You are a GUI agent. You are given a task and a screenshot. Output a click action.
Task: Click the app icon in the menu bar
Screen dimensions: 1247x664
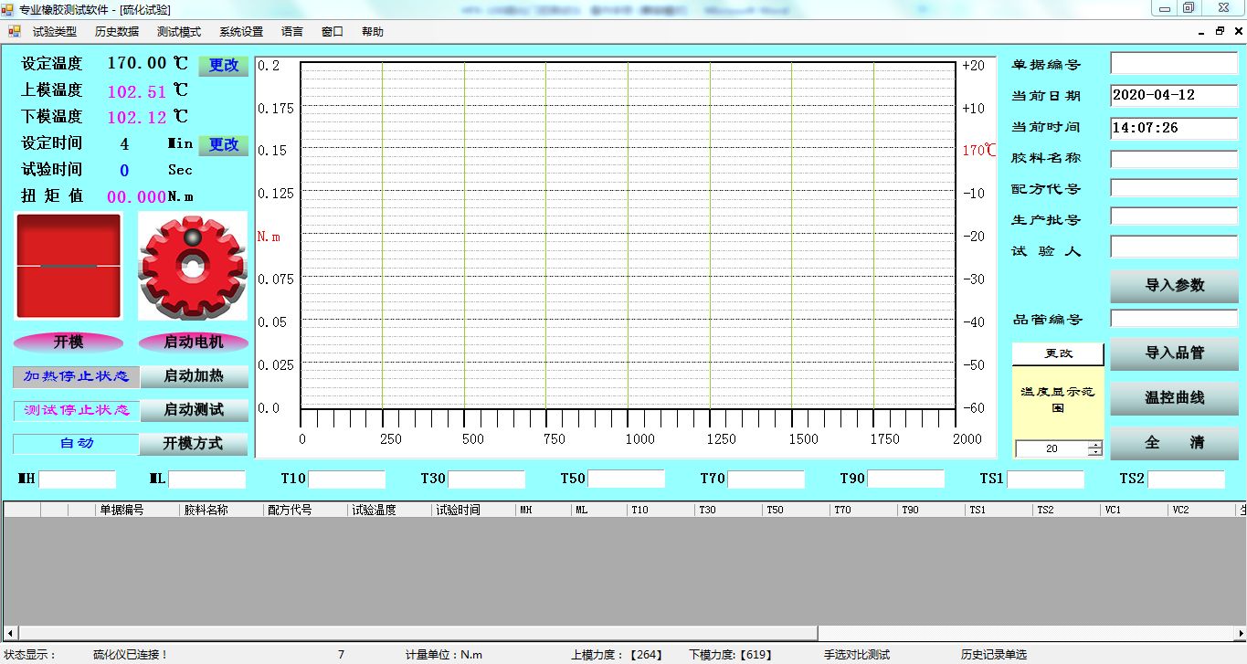[x=15, y=31]
